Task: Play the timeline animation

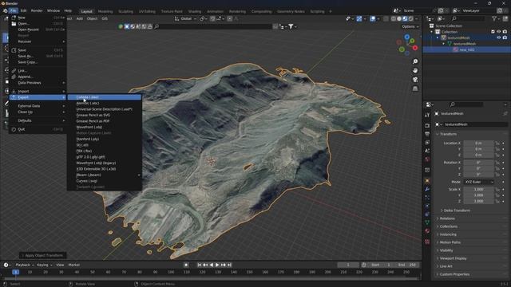Action: (x=217, y=265)
